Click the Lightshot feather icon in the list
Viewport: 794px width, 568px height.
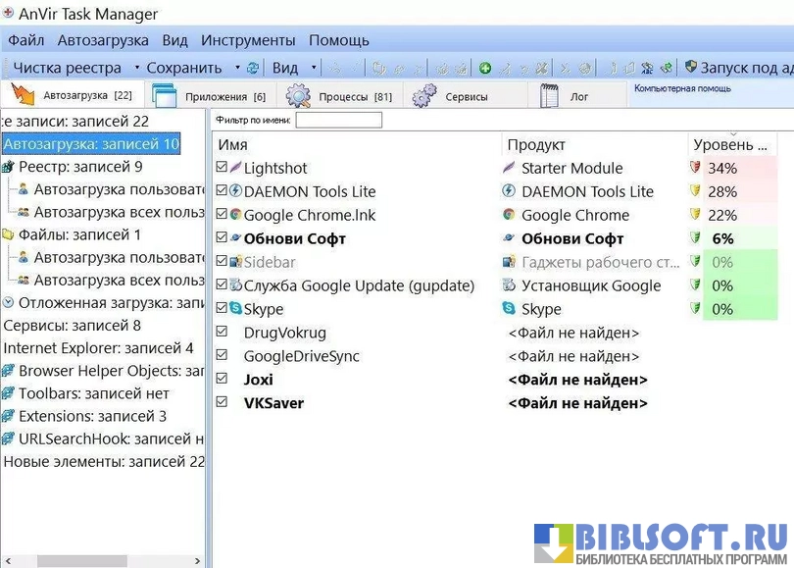tap(235, 168)
